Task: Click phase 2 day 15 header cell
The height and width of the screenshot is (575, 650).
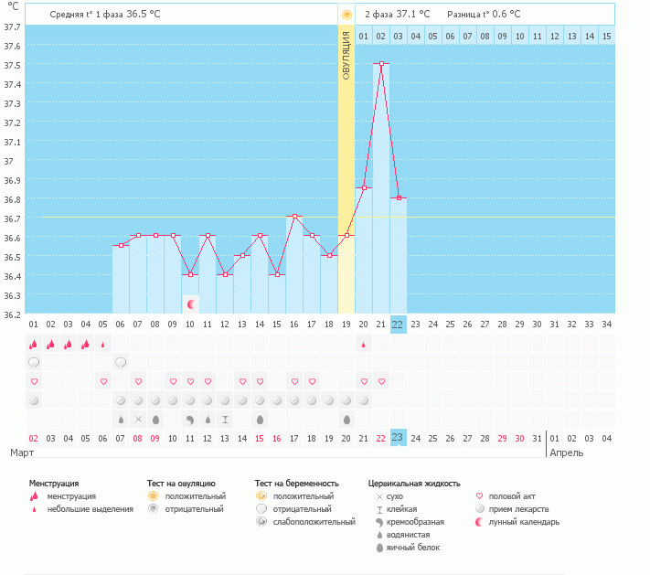Action: (x=606, y=36)
